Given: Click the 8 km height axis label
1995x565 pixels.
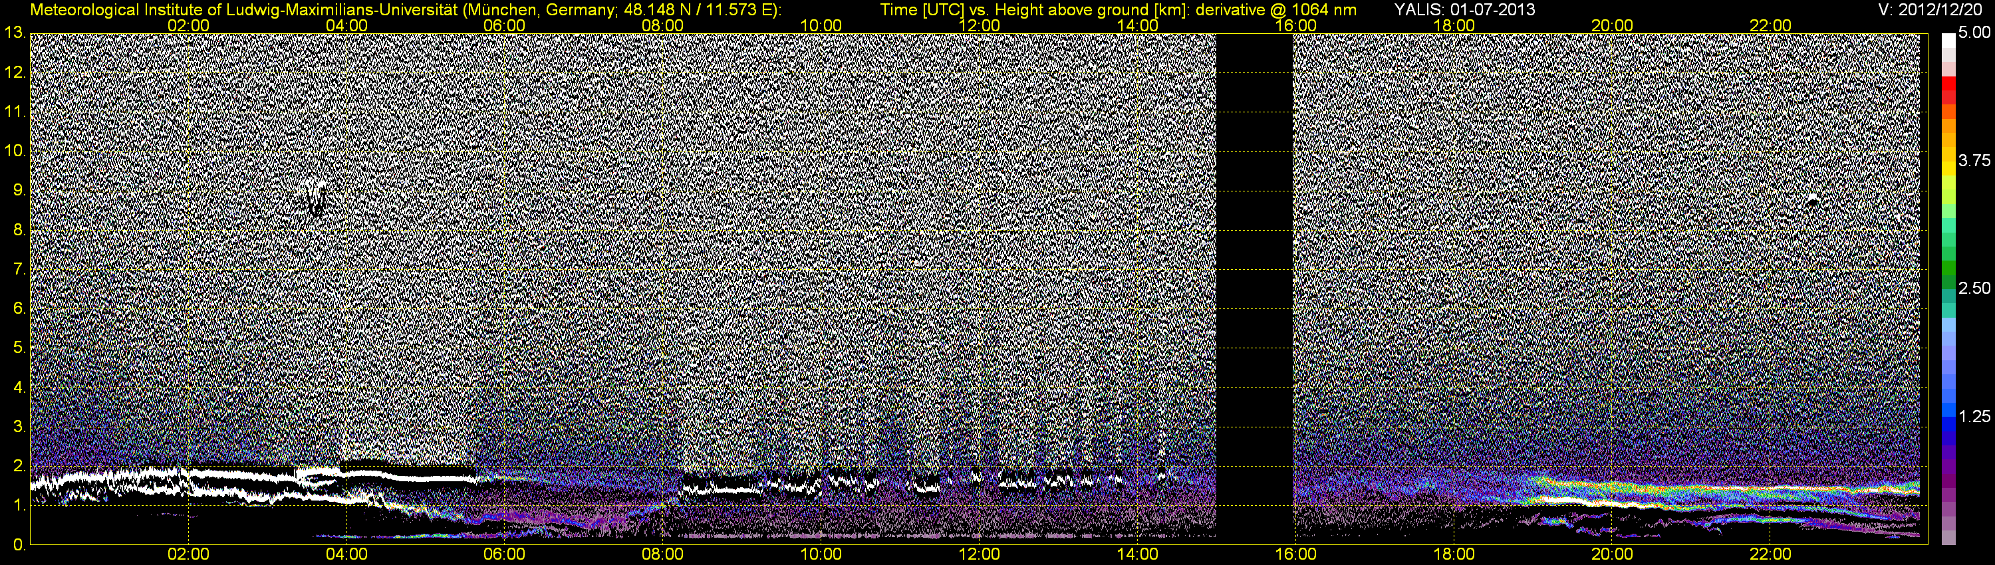Looking at the screenshot, I should [19, 230].
